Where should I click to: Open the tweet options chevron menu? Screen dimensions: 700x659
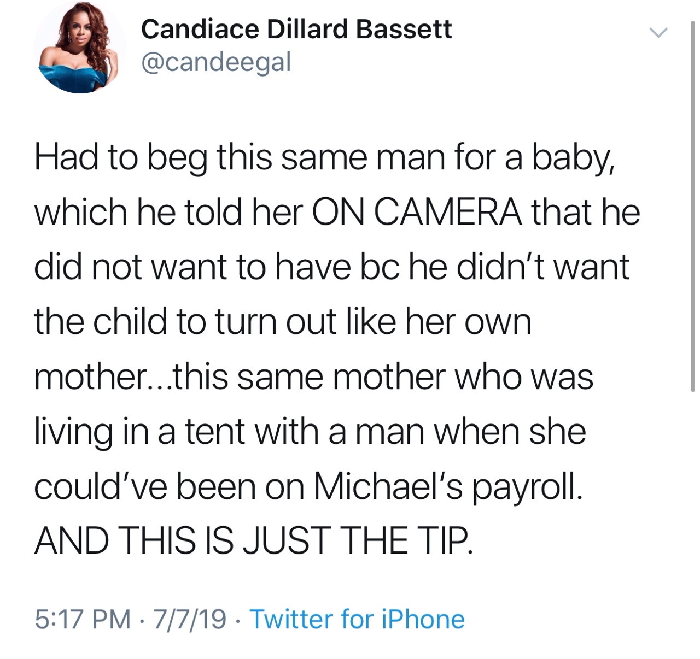659,33
